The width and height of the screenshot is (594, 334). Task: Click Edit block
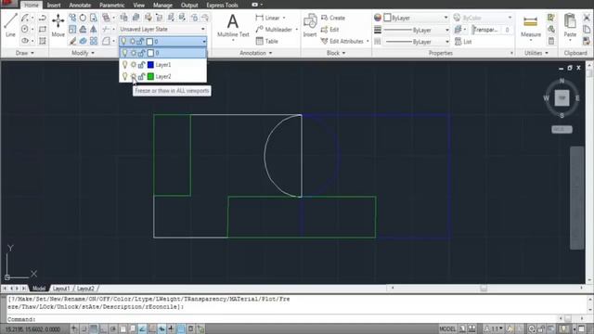coord(330,30)
